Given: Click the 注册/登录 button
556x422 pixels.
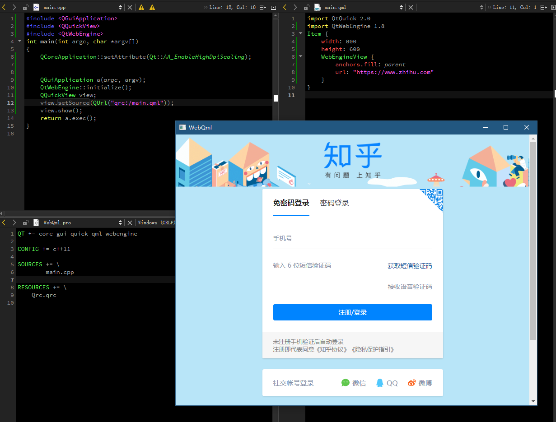Looking at the screenshot, I should pyautogui.click(x=353, y=312).
